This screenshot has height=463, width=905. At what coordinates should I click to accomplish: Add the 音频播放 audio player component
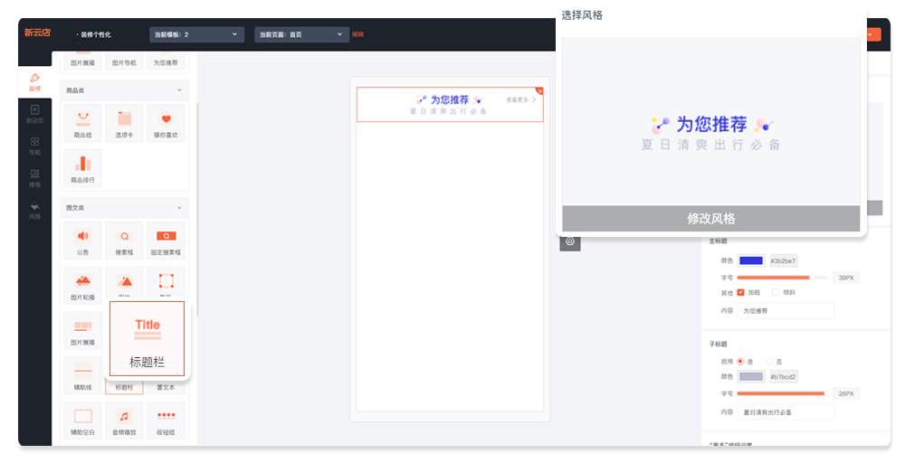[x=125, y=420]
